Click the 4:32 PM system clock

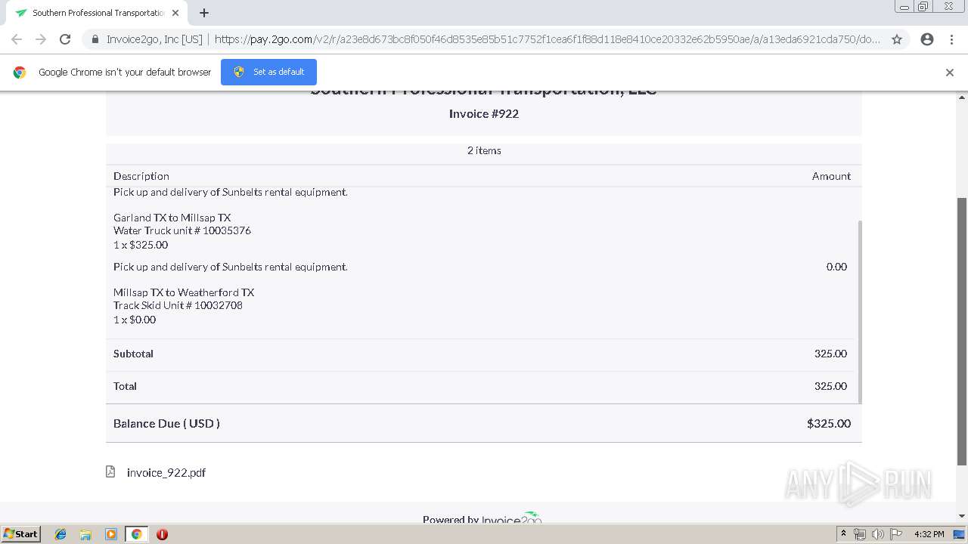point(929,534)
